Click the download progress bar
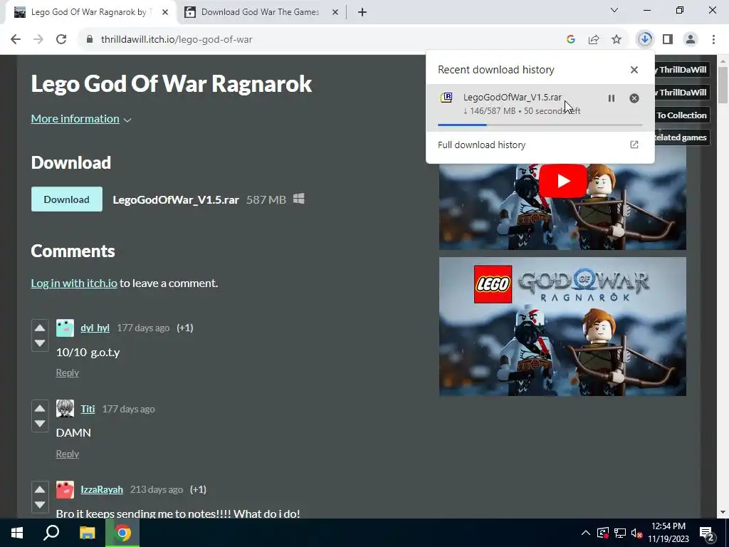 click(x=540, y=125)
